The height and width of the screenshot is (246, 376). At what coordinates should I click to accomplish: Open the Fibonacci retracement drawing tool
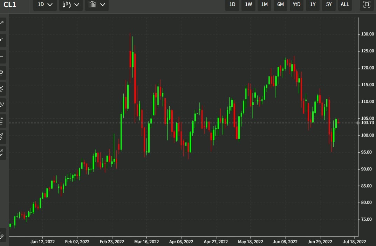pos(3,73)
